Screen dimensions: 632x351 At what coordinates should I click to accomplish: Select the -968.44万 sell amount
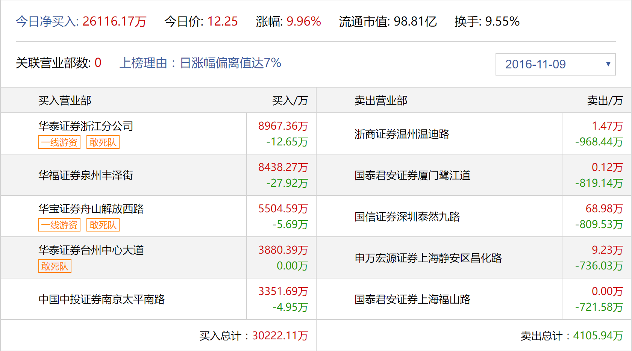(599, 142)
